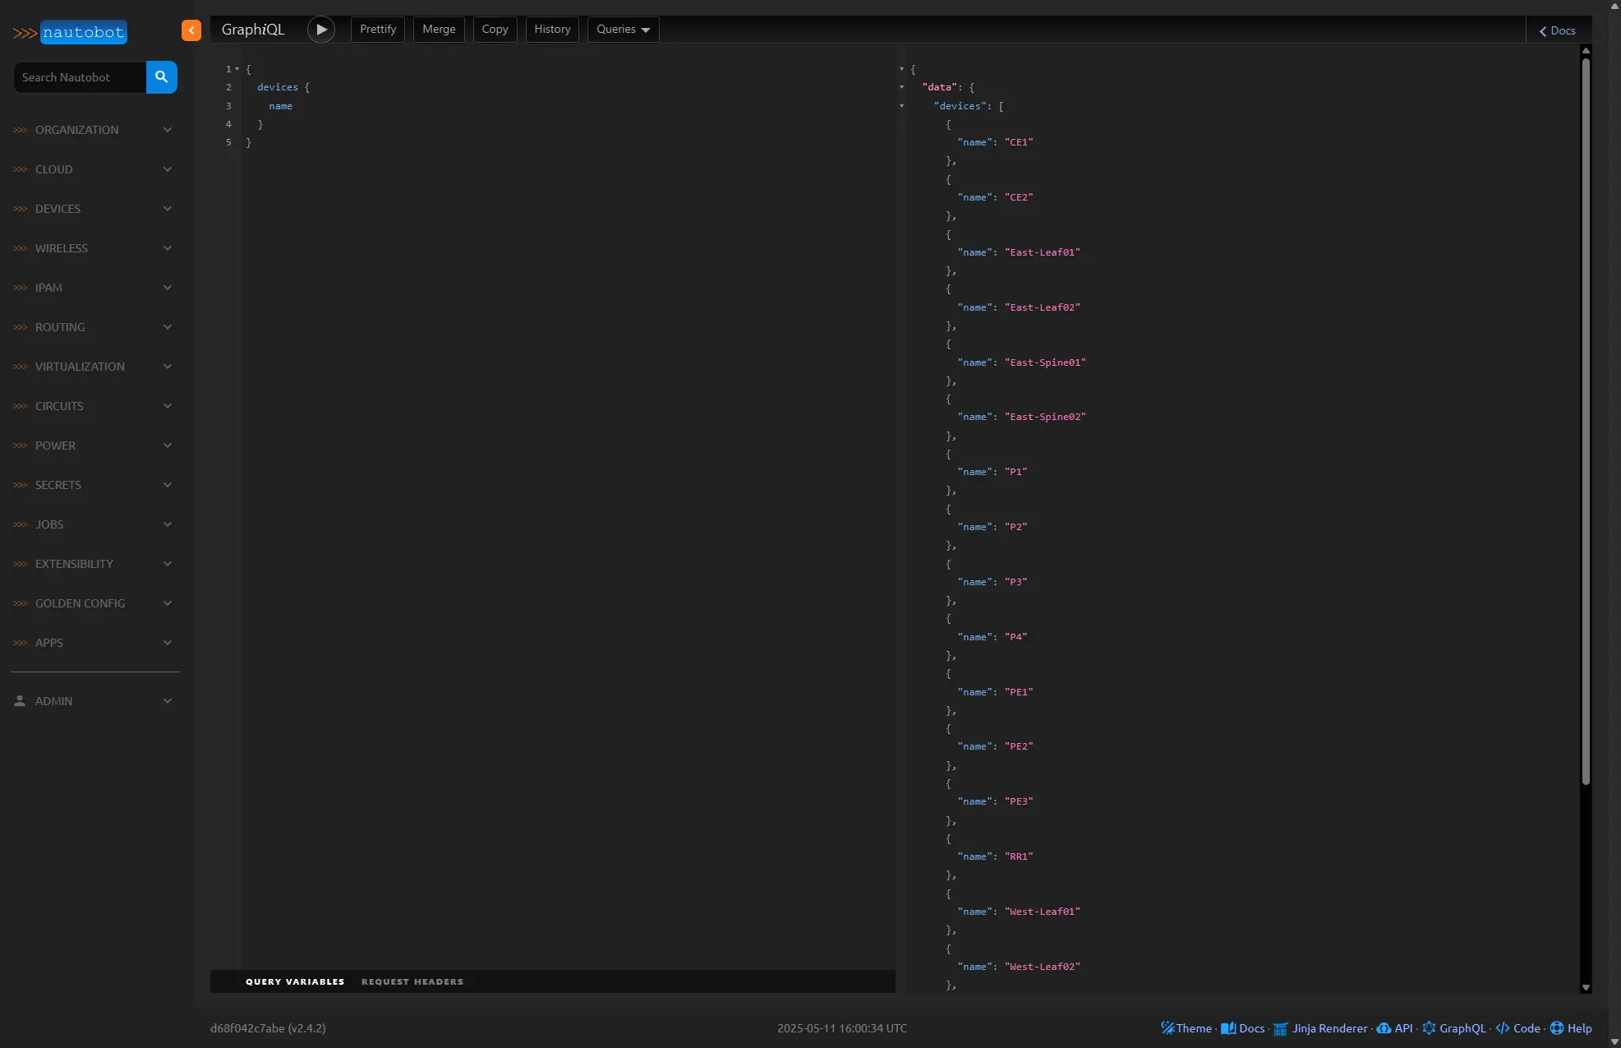Select the Query Variables tab
The height and width of the screenshot is (1048, 1621).
[295, 981]
